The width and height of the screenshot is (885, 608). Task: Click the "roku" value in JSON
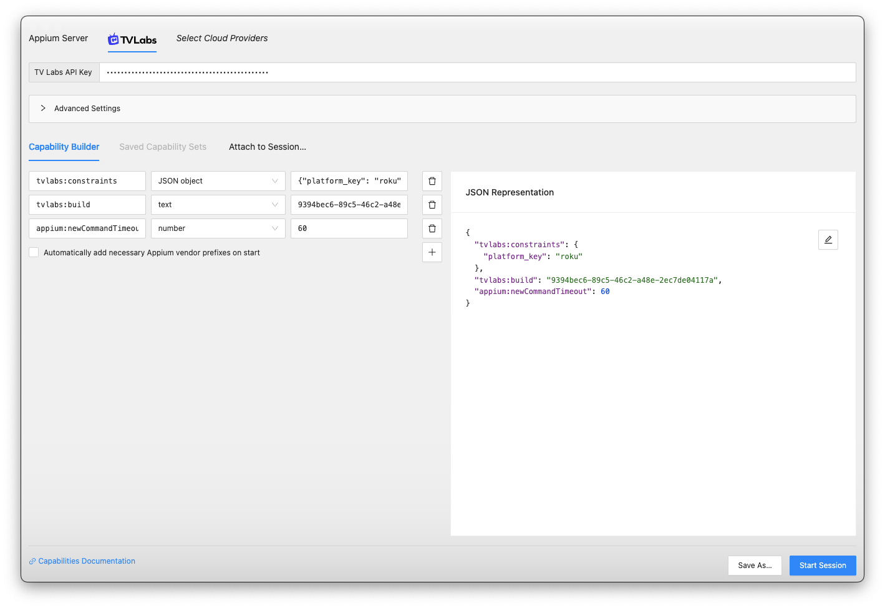click(569, 257)
